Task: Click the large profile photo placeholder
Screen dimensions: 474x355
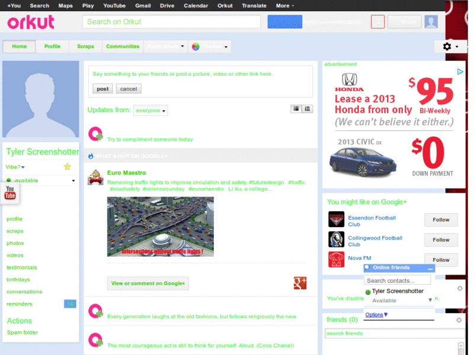Action: pyautogui.click(x=41, y=99)
